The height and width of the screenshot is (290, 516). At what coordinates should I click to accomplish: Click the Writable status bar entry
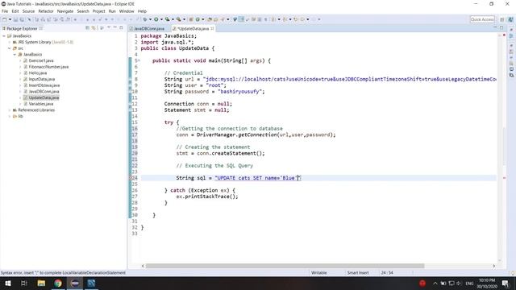coord(319,273)
